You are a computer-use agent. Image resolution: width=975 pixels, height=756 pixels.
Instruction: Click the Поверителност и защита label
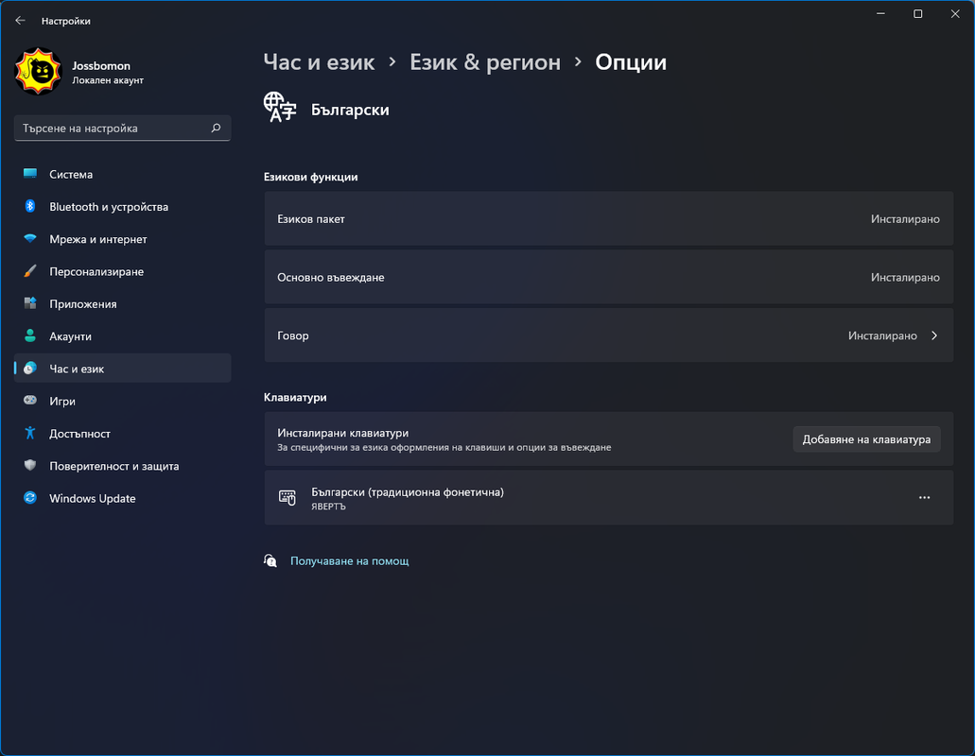pos(113,466)
